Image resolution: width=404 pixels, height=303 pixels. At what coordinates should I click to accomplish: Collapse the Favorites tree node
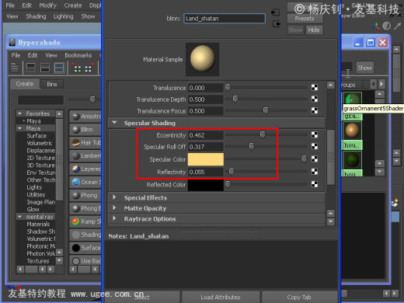tap(19, 113)
